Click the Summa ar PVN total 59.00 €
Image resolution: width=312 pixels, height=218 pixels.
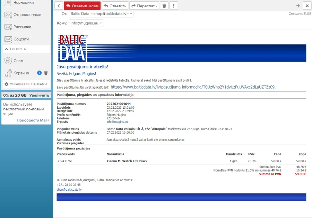pos(301,174)
